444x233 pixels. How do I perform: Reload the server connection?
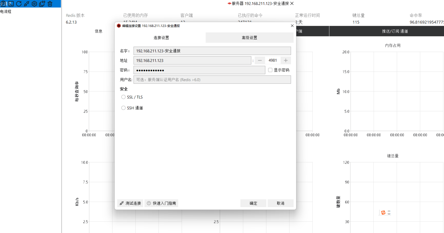point(19,4)
